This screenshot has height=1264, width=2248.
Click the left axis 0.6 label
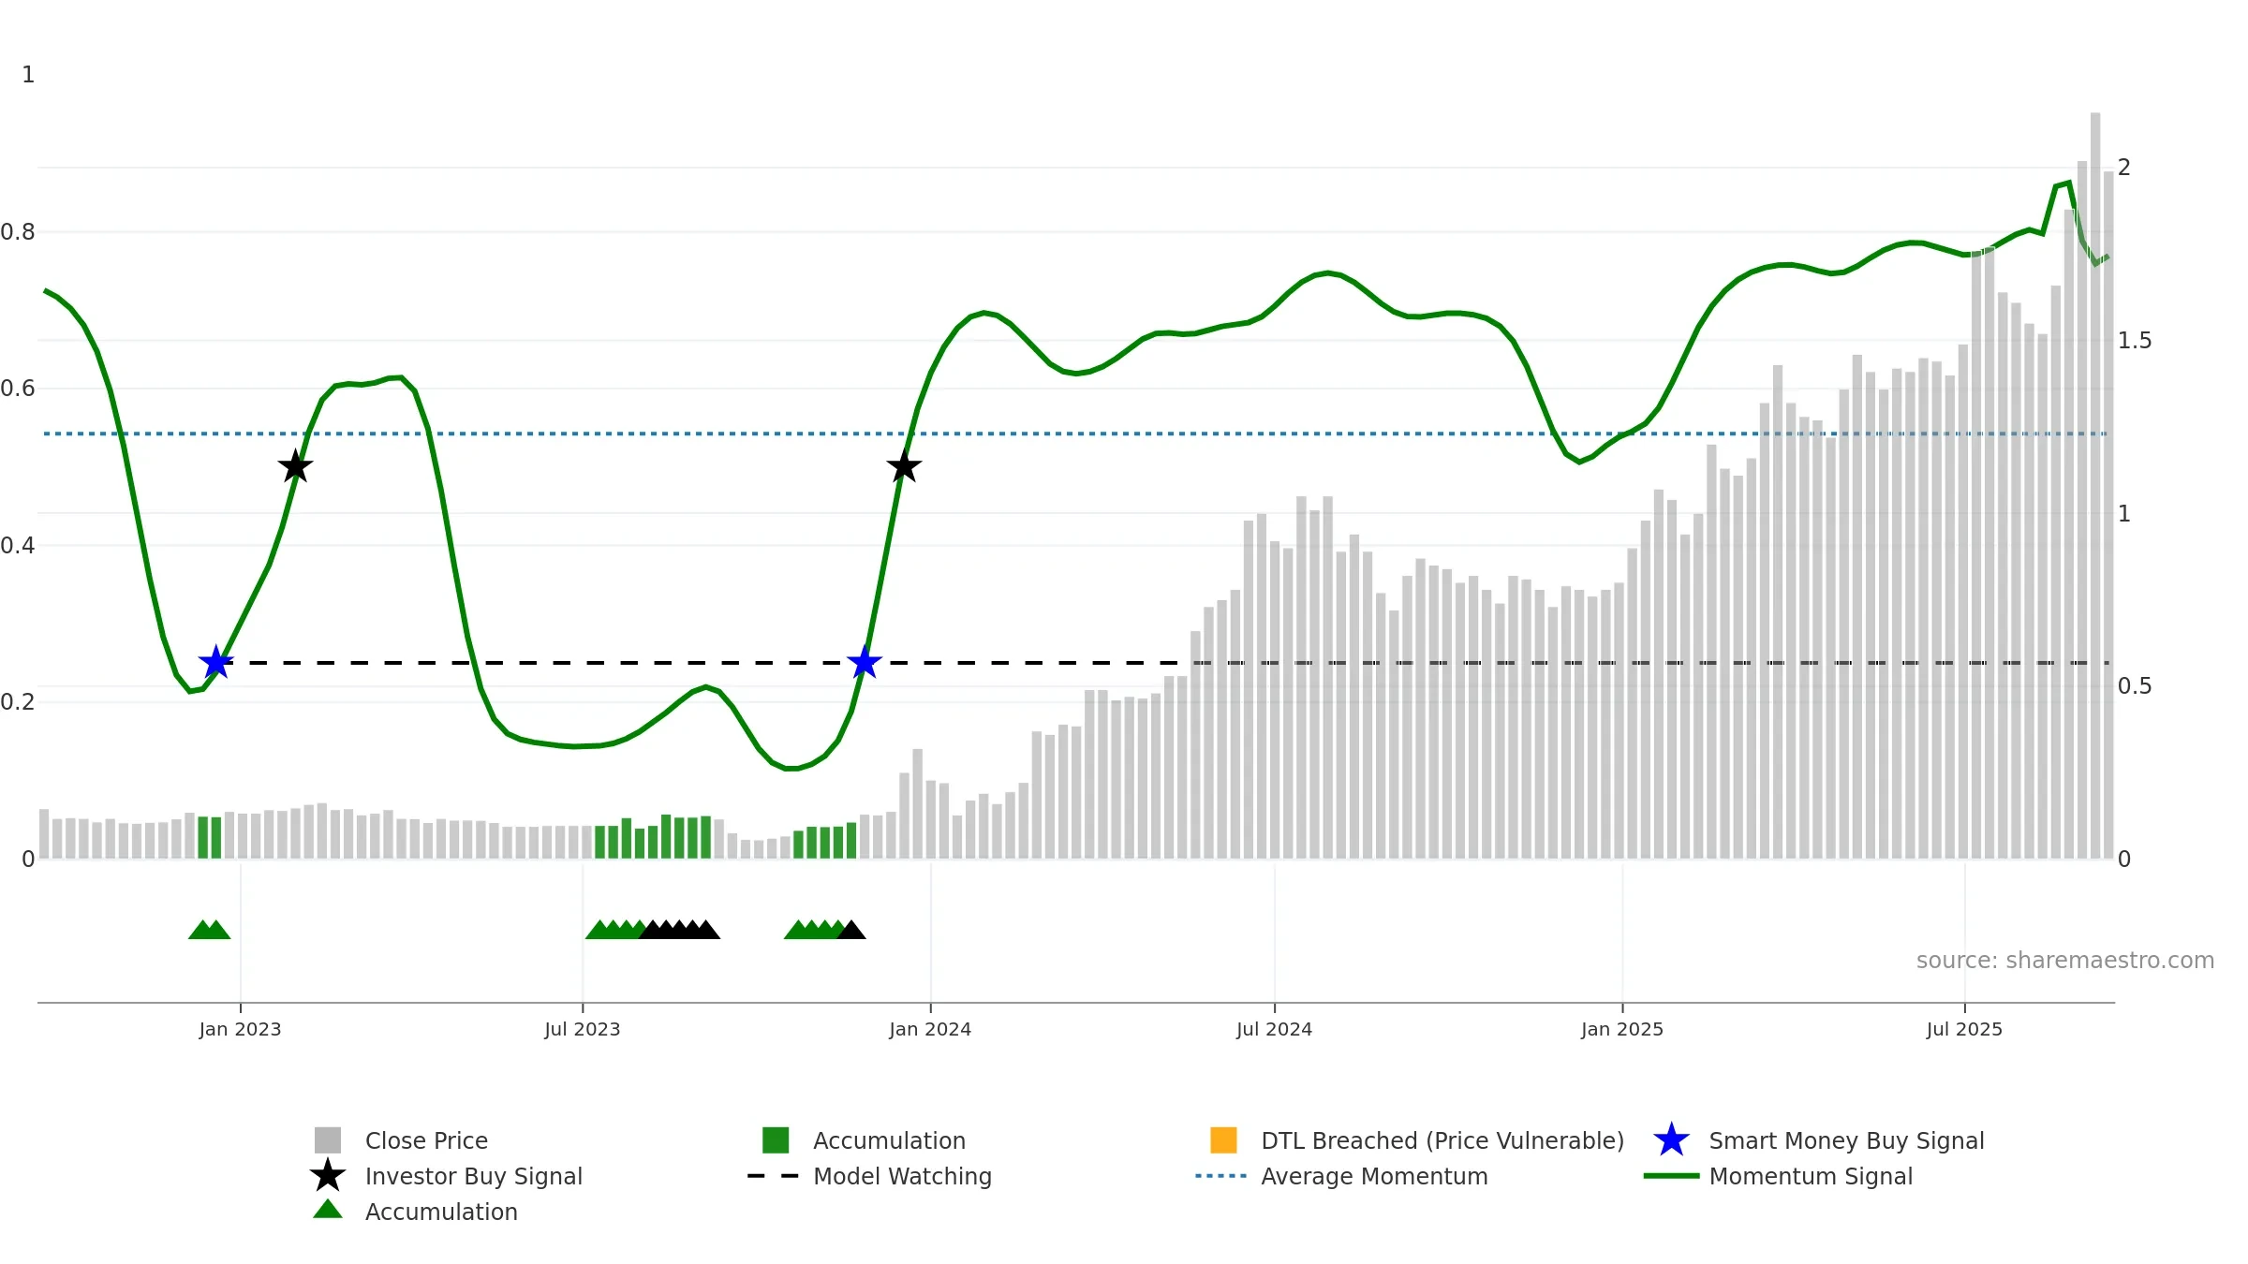pyautogui.click(x=18, y=388)
